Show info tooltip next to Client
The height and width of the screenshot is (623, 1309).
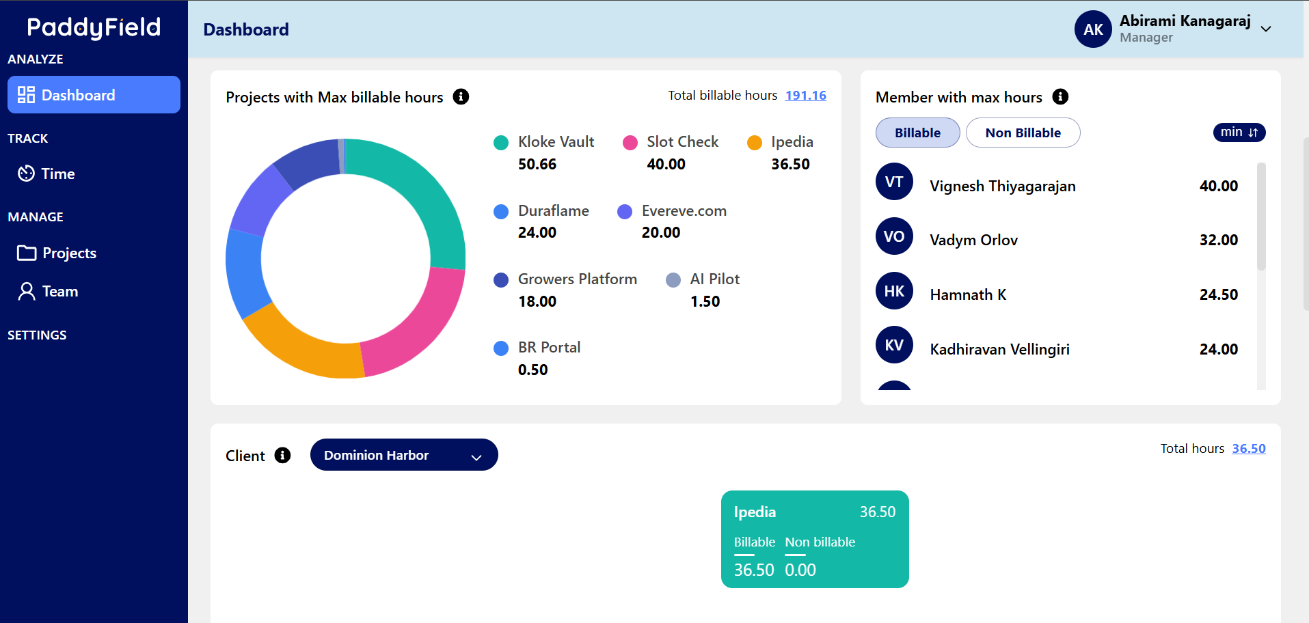(282, 455)
